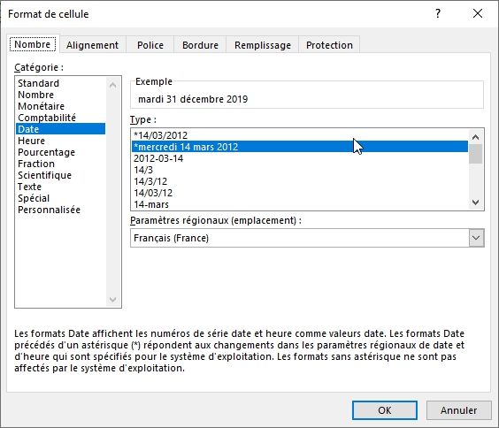The height and width of the screenshot is (428, 499).
Task: Select Comptabilité category
Action: coord(60,118)
